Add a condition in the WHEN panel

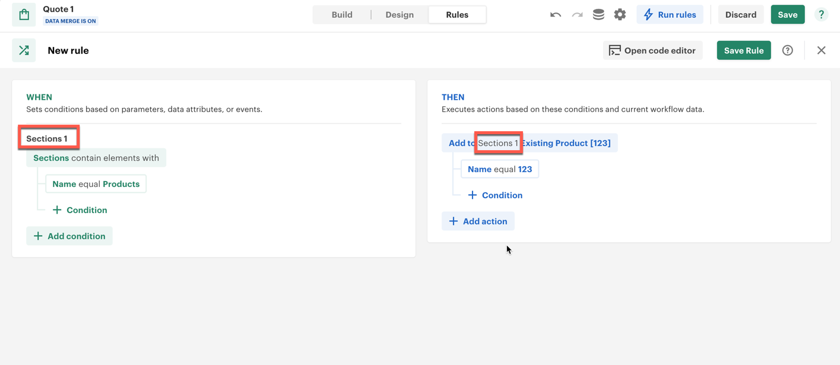[69, 236]
